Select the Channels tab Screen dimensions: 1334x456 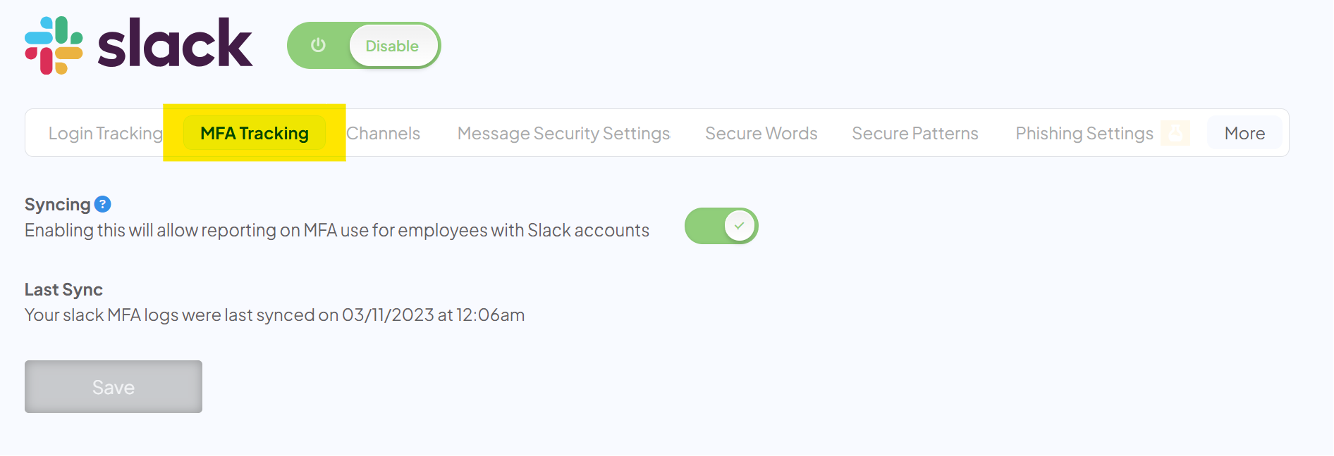pyautogui.click(x=383, y=133)
